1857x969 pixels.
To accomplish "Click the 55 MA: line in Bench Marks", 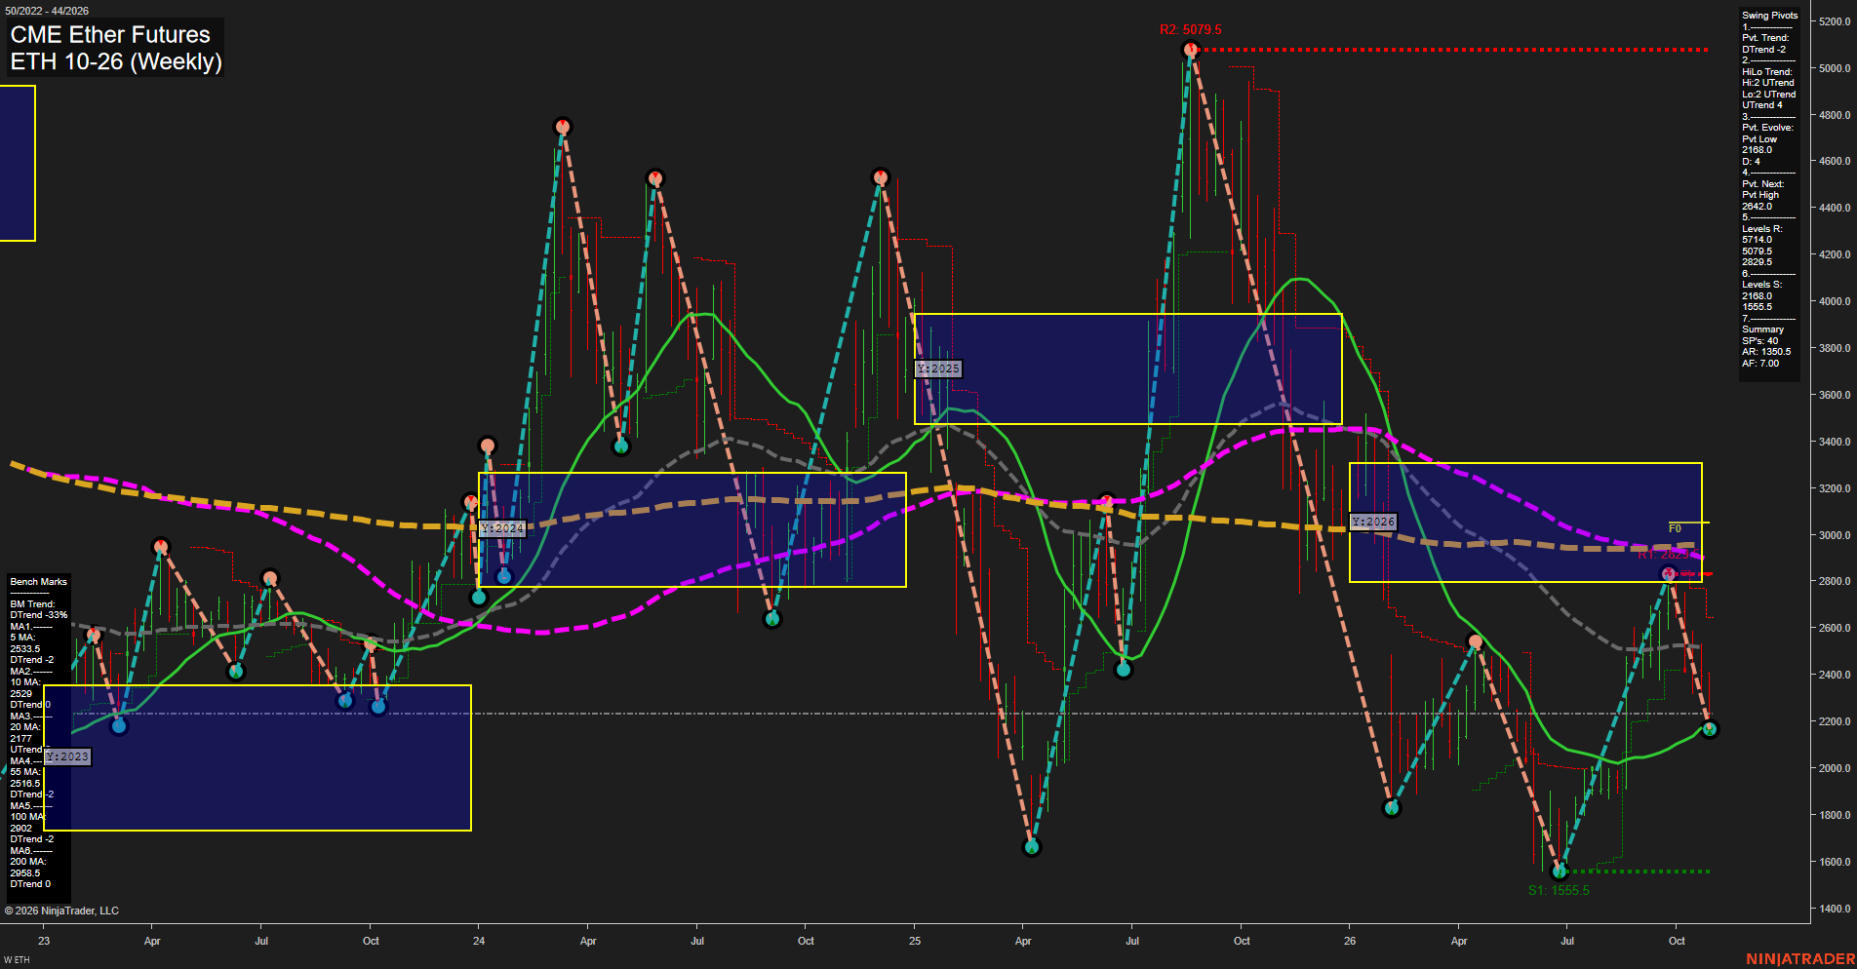I will (x=25, y=772).
